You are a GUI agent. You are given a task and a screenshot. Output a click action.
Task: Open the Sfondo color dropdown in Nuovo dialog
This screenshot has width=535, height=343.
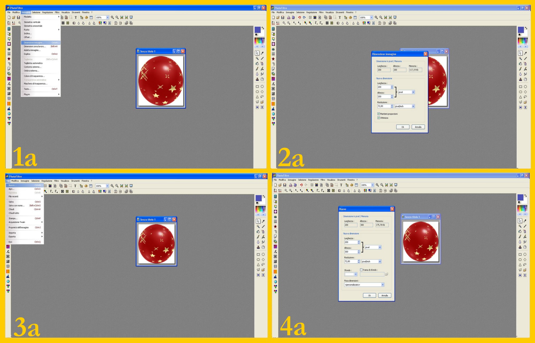click(x=356, y=274)
